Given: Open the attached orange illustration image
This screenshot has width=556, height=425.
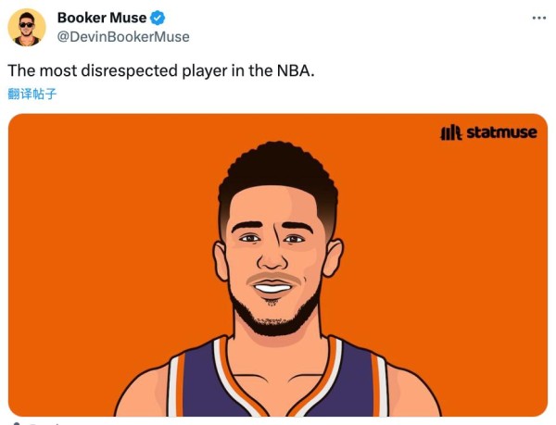Looking at the screenshot, I should 278,265.
